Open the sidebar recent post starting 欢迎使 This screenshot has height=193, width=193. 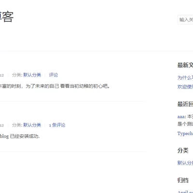[x=185, y=86]
